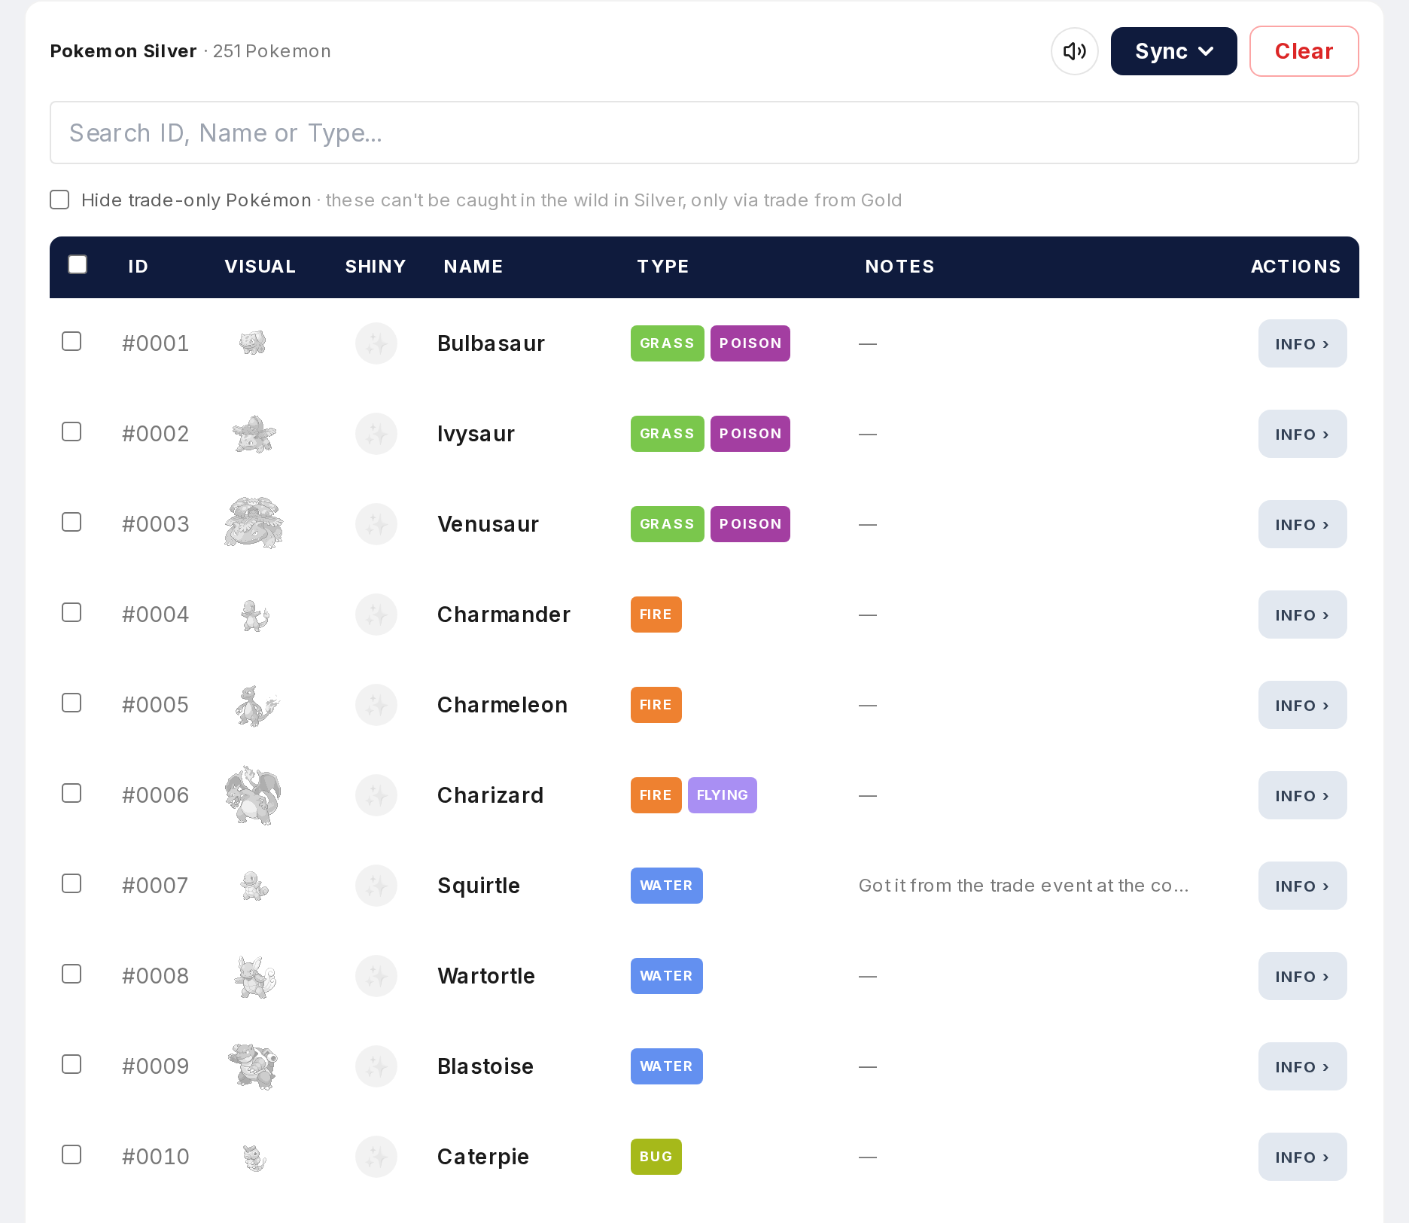Click the Poison type badge for Bulbasaur
The image size is (1409, 1223).
click(x=750, y=343)
